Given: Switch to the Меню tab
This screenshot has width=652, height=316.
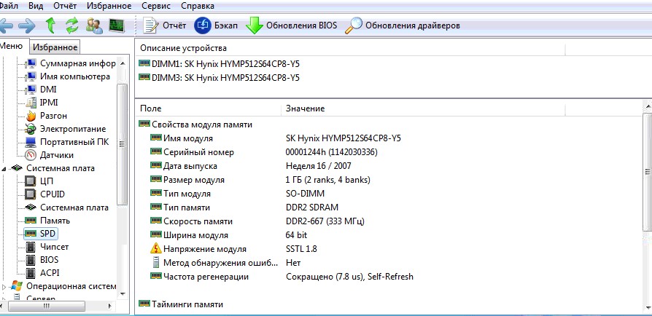Looking at the screenshot, I should (12, 46).
